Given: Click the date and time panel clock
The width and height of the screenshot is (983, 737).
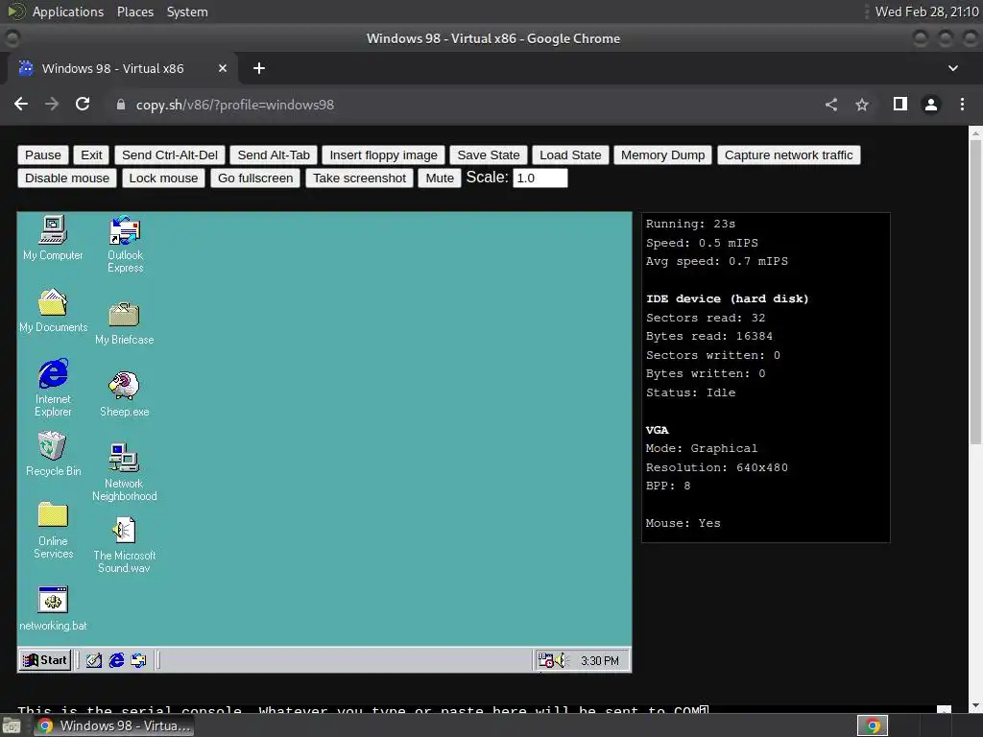Looking at the screenshot, I should [926, 12].
